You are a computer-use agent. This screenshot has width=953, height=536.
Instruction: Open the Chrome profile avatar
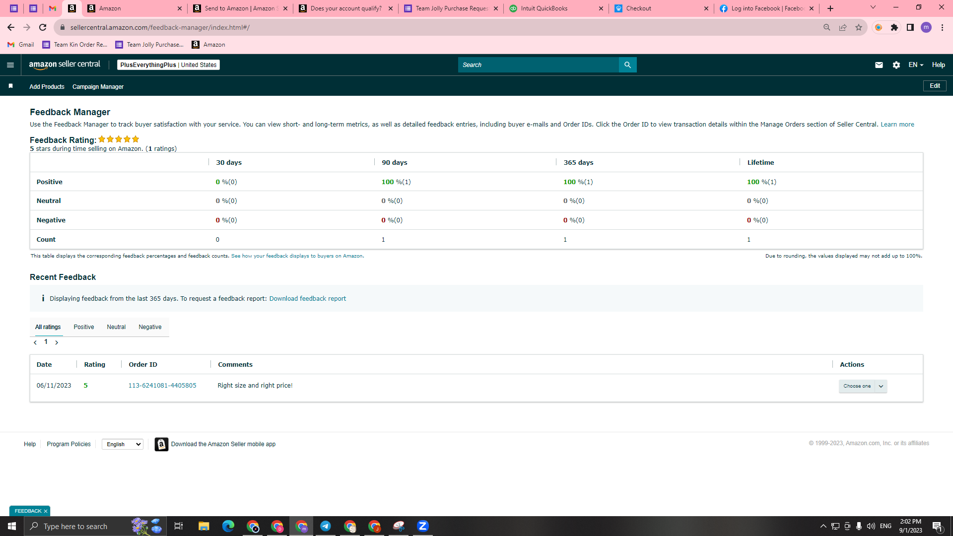[926, 27]
